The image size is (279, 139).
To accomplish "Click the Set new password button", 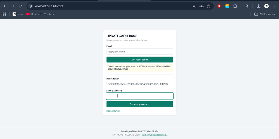I will [x=140, y=104].
